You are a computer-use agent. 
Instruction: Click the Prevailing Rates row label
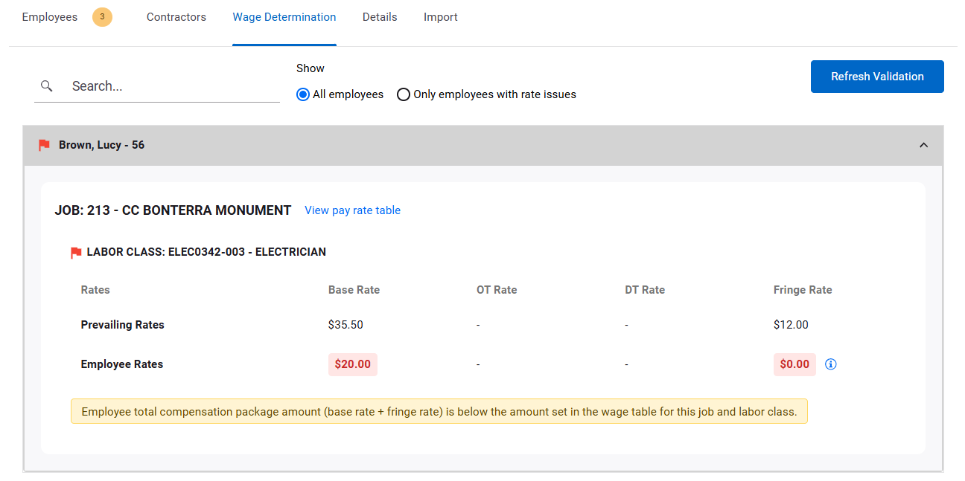[x=122, y=325]
